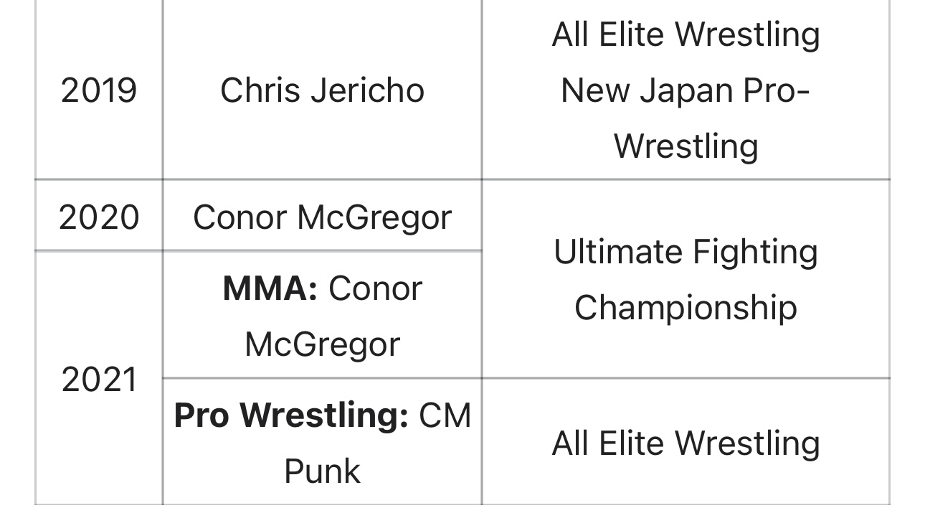925x508 pixels.
Task: Click the empty space below "Ultimate Fighting Championship"
Action: click(x=686, y=352)
